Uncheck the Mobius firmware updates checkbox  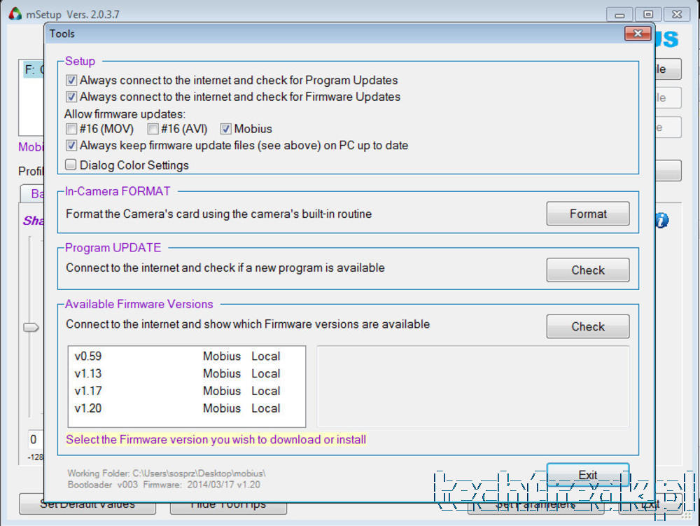(226, 129)
